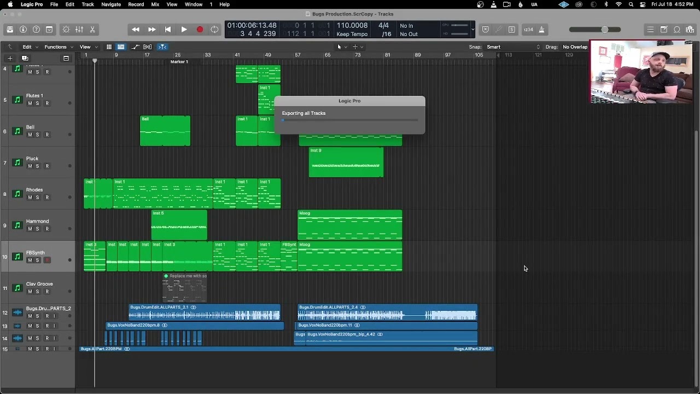Click audio waveform icon on track 12
This screenshot has height=394, width=700.
pyautogui.click(x=17, y=312)
